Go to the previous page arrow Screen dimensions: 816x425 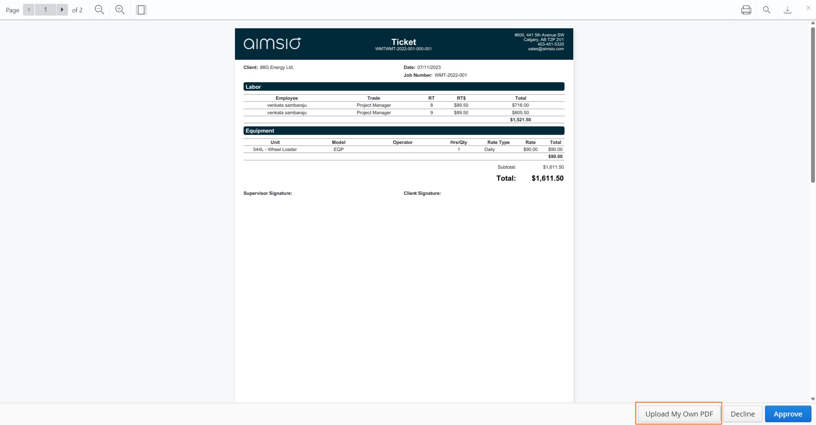pyautogui.click(x=29, y=10)
